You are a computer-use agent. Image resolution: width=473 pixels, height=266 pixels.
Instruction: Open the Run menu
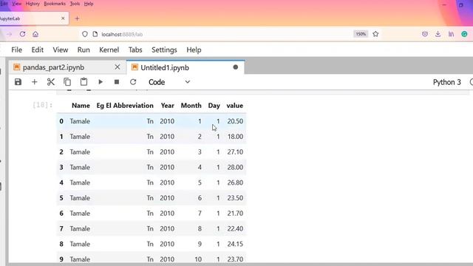tap(84, 50)
